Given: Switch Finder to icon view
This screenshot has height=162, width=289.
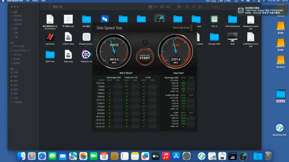Looking at the screenshot, I should [x=150, y=7].
